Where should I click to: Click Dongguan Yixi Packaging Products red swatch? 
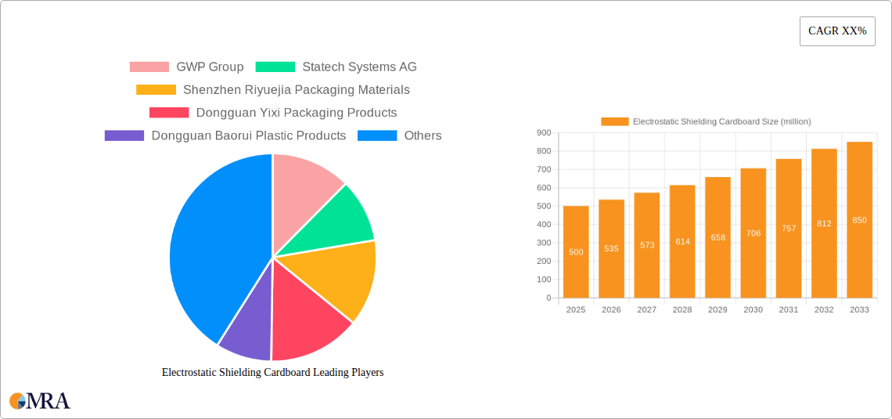pyautogui.click(x=169, y=113)
